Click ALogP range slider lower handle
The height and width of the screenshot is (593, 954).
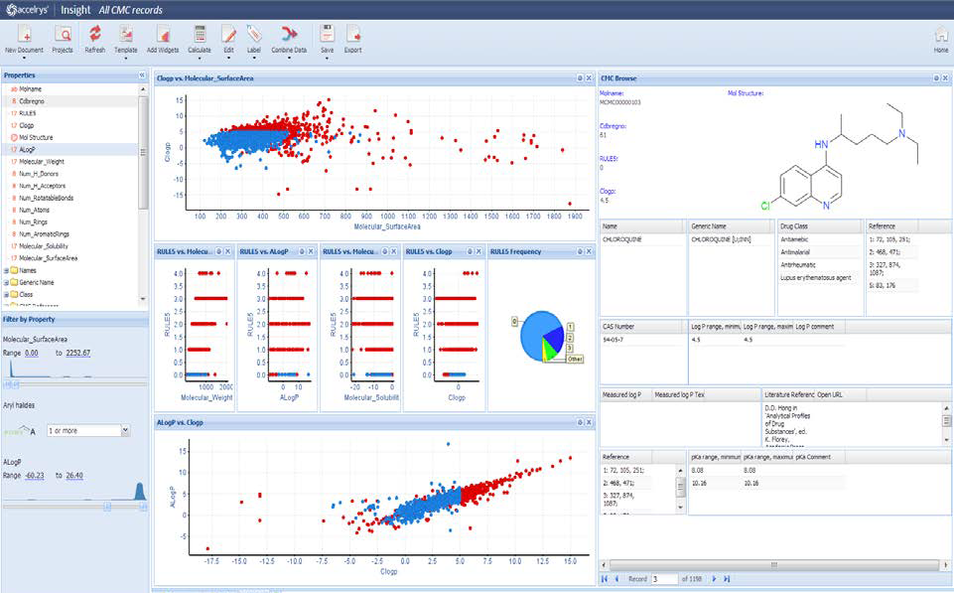coord(107,507)
